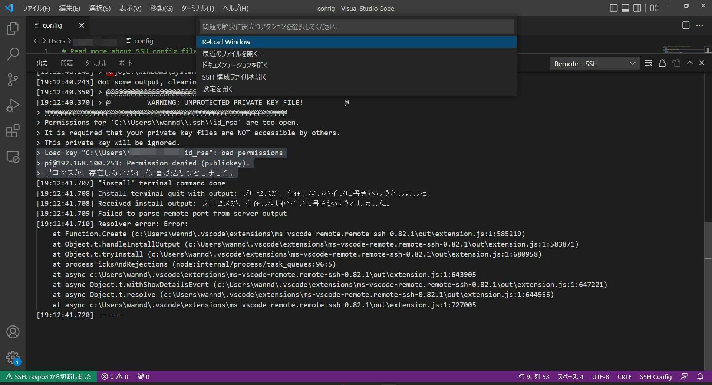Open the ターミナル(T) menu
Image resolution: width=712 pixels, height=385 pixels.
pyautogui.click(x=198, y=8)
